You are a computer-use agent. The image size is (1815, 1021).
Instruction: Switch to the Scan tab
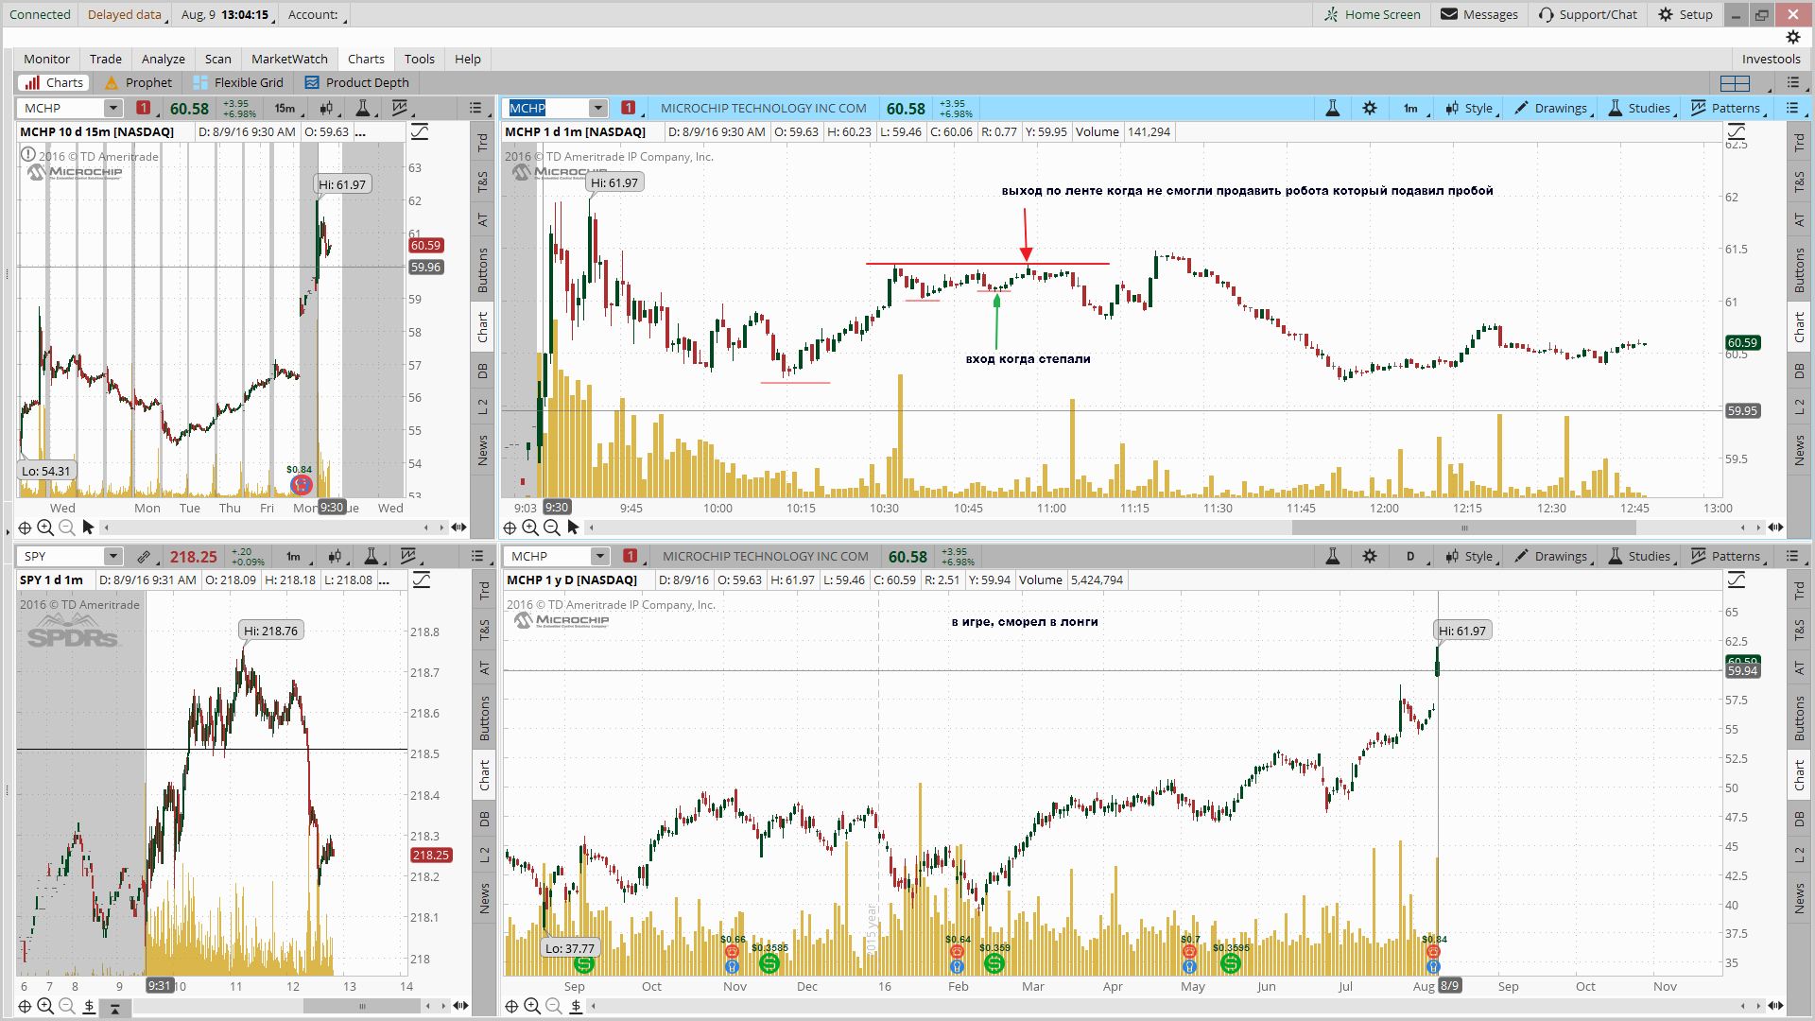[x=217, y=59]
